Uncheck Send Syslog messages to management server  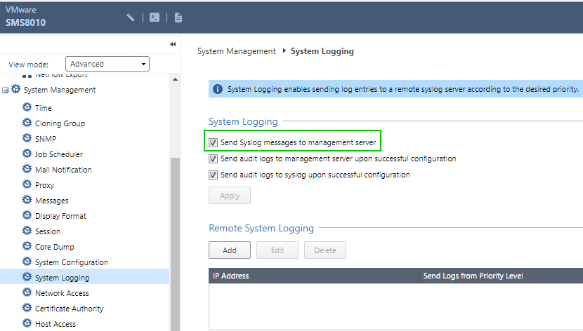click(214, 142)
